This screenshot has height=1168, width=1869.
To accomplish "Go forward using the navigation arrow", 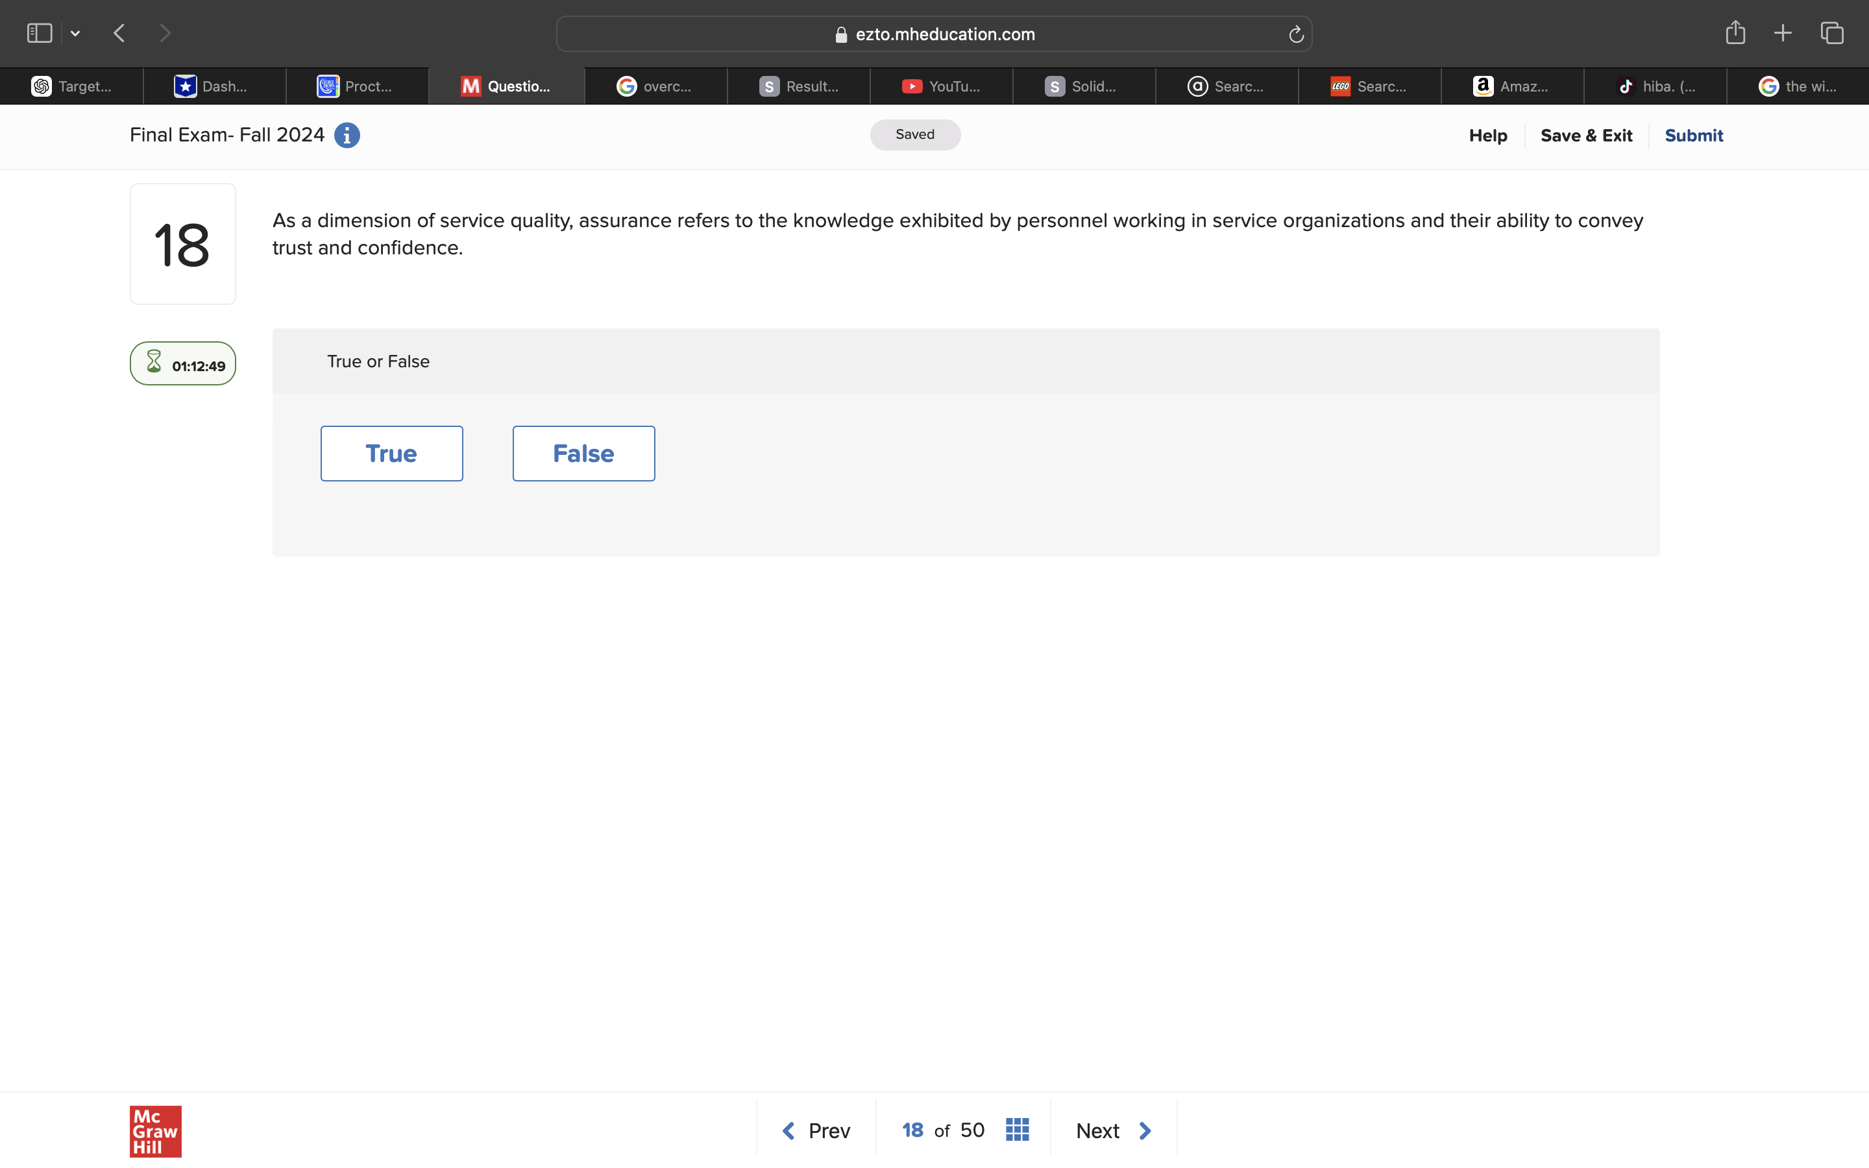I will 165,32.
